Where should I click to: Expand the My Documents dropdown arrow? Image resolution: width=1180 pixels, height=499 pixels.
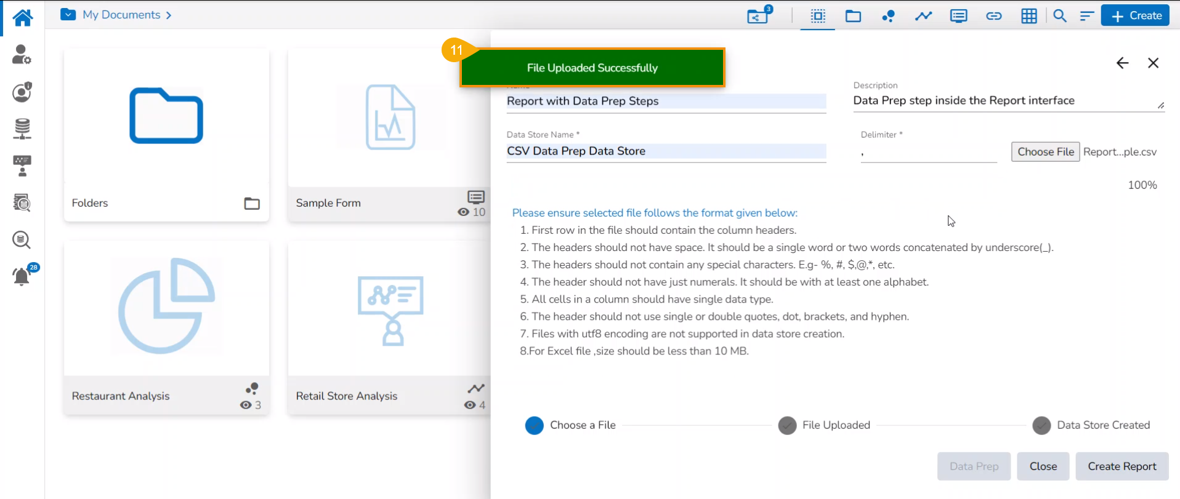[68, 14]
